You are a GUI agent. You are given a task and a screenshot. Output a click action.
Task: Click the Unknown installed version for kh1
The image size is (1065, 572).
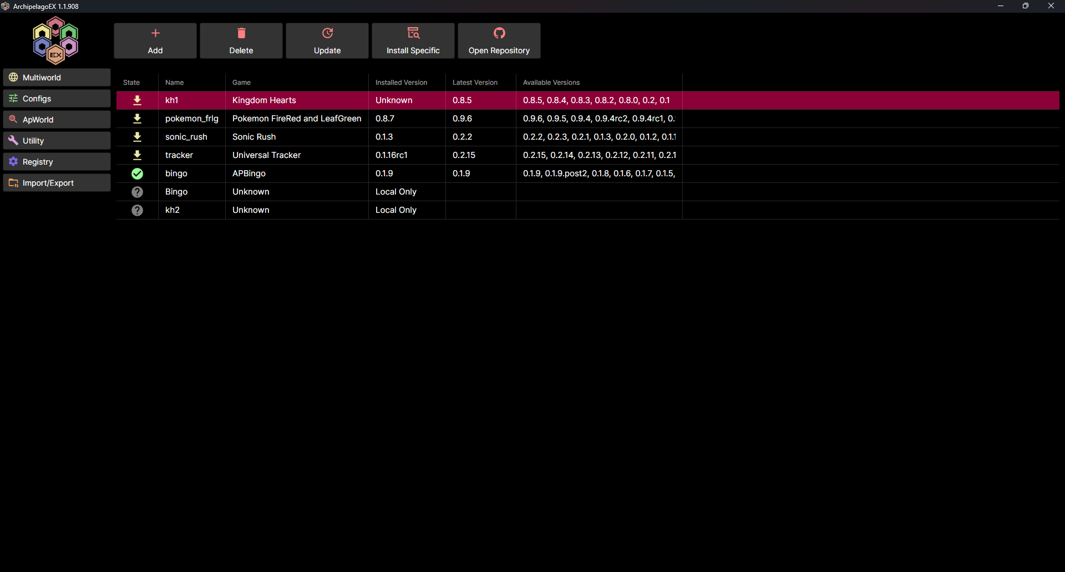(407, 100)
